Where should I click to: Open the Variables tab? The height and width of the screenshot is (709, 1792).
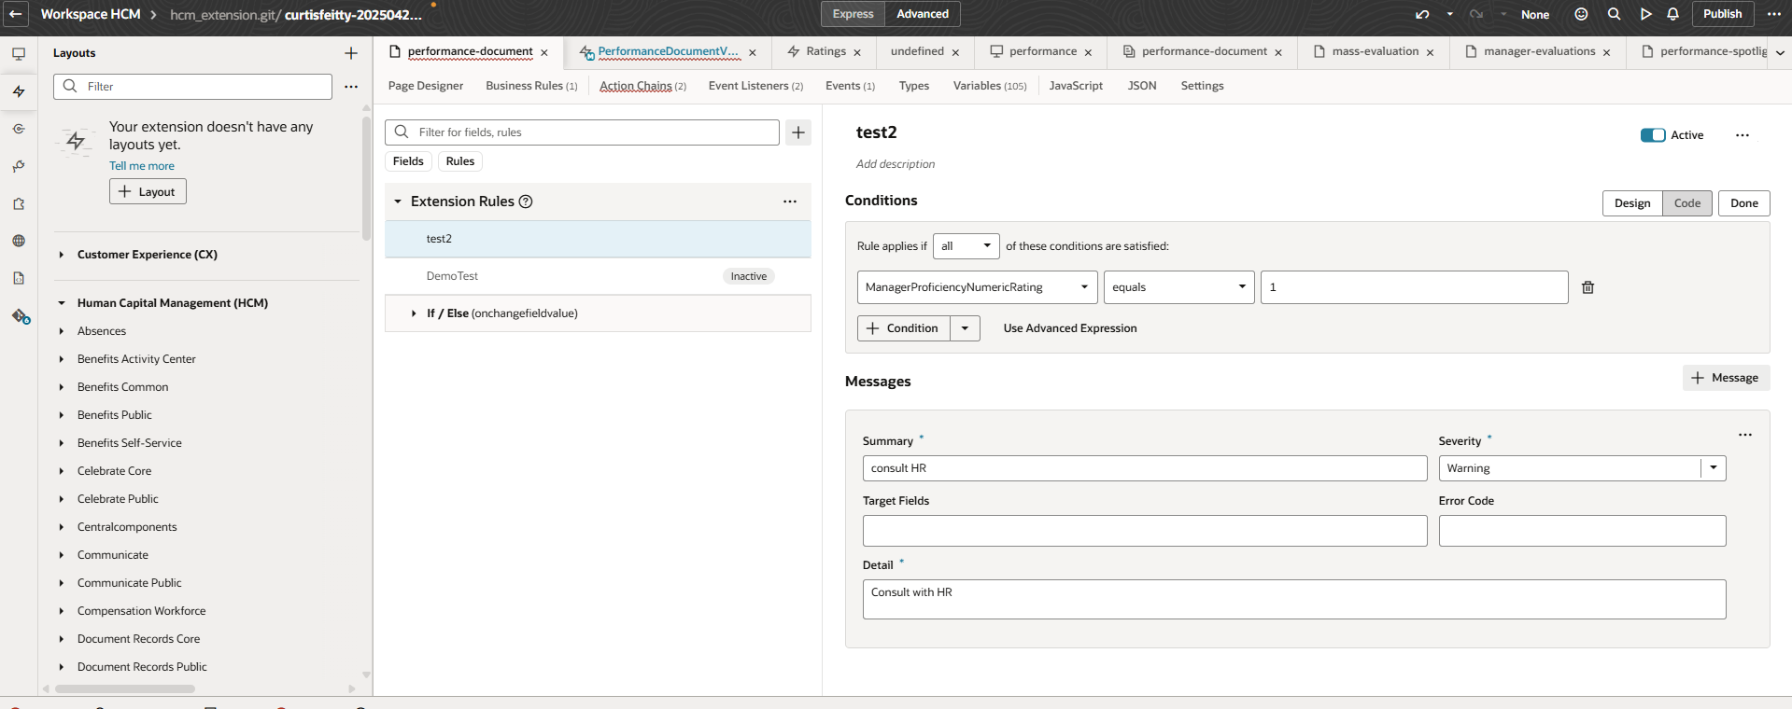pyautogui.click(x=989, y=86)
